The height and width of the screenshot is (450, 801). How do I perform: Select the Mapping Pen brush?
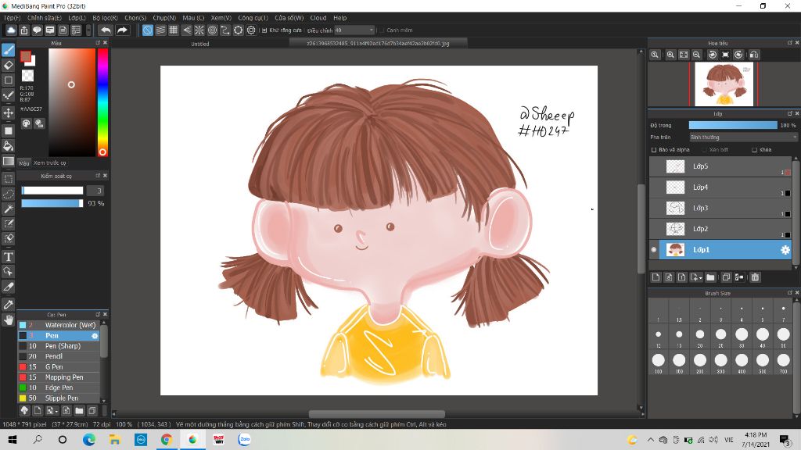pyautogui.click(x=59, y=377)
